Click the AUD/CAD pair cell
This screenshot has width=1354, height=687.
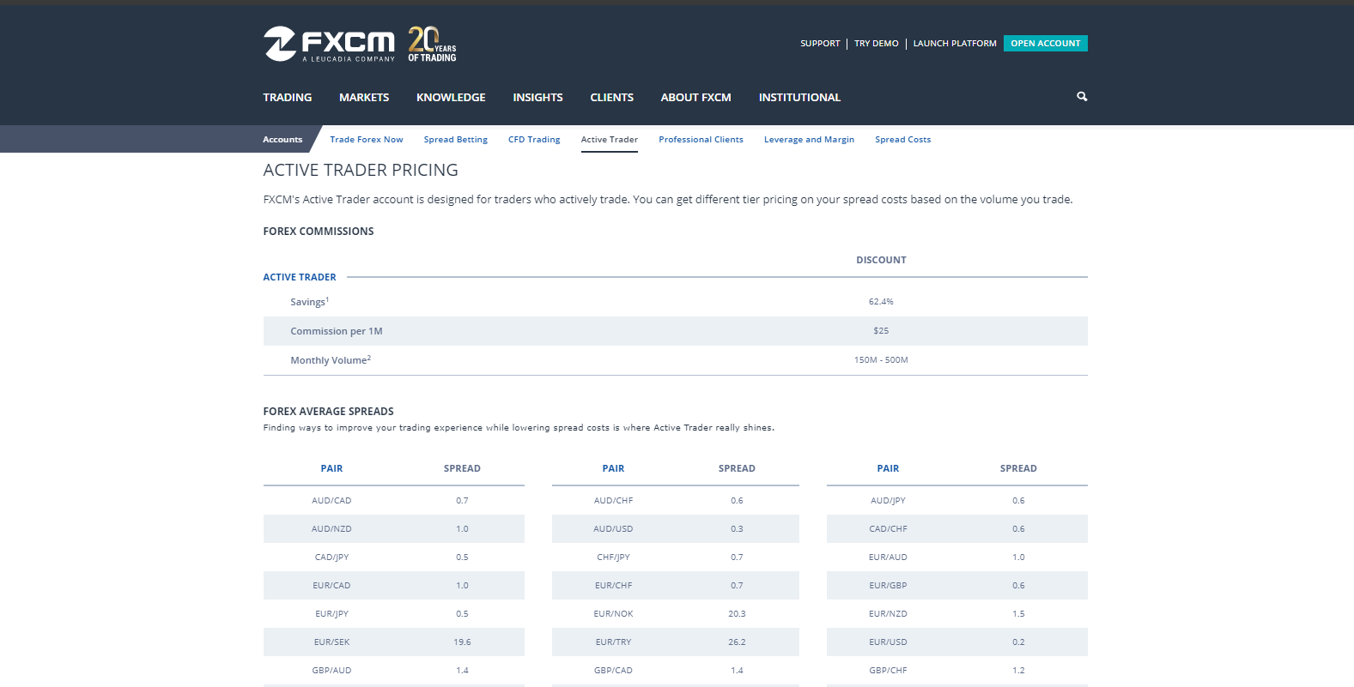pyautogui.click(x=331, y=501)
